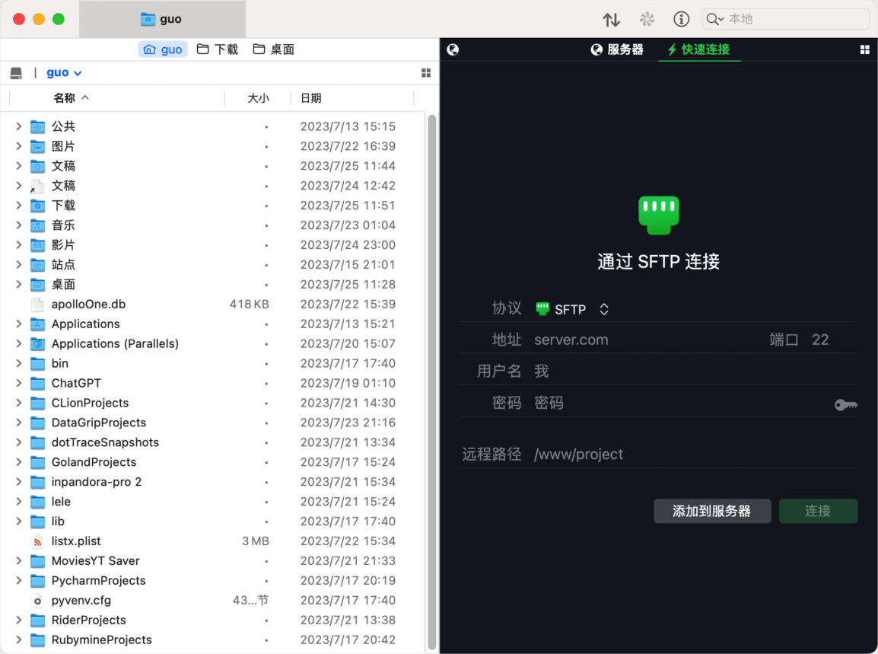Image resolution: width=878 pixels, height=654 pixels.
Task: Open the 桌面 favorite location
Action: pyautogui.click(x=274, y=50)
